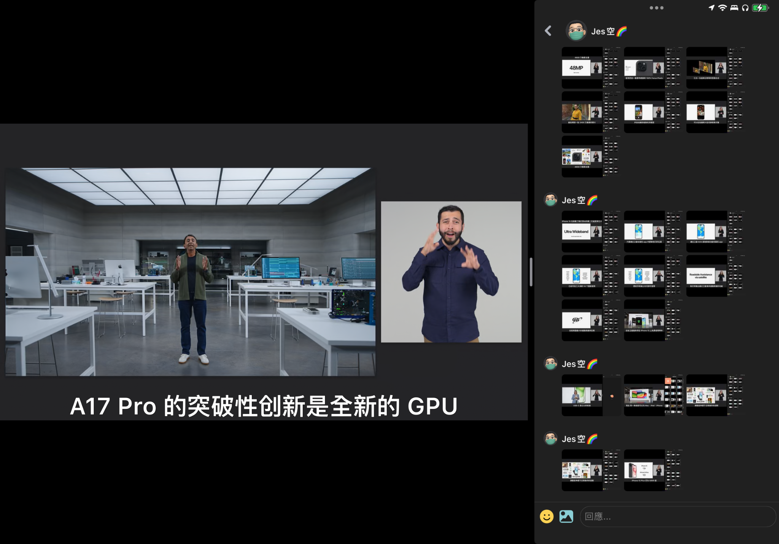Open the iPhone camera close-up thumbnail
The image size is (779, 544).
(x=653, y=68)
